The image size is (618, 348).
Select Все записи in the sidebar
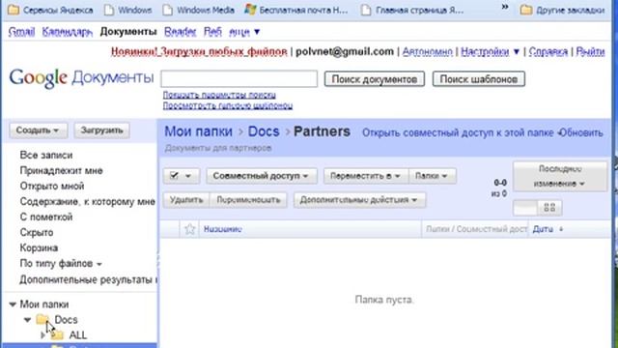pyautogui.click(x=46, y=155)
